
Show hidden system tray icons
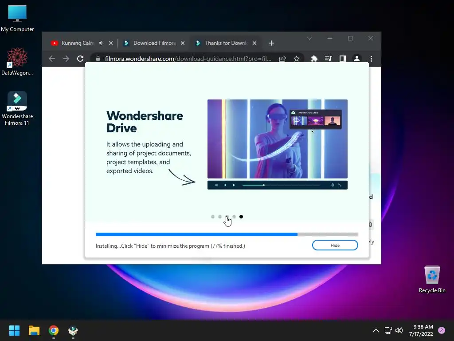click(376, 330)
